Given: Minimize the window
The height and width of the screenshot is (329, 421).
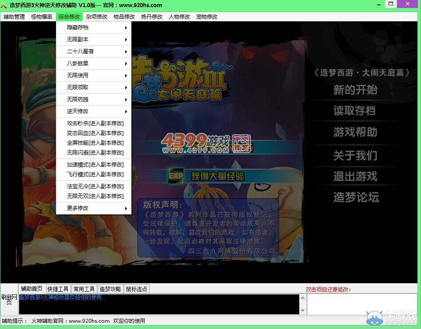Looking at the screenshot, I should (x=378, y=4).
